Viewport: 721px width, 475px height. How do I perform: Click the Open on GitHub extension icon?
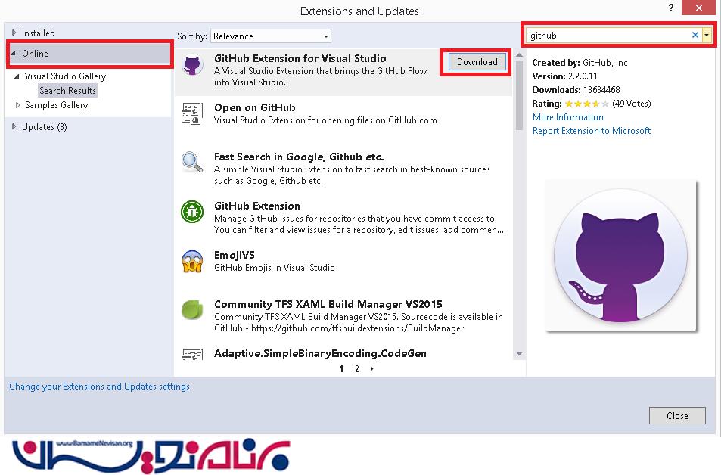[192, 114]
